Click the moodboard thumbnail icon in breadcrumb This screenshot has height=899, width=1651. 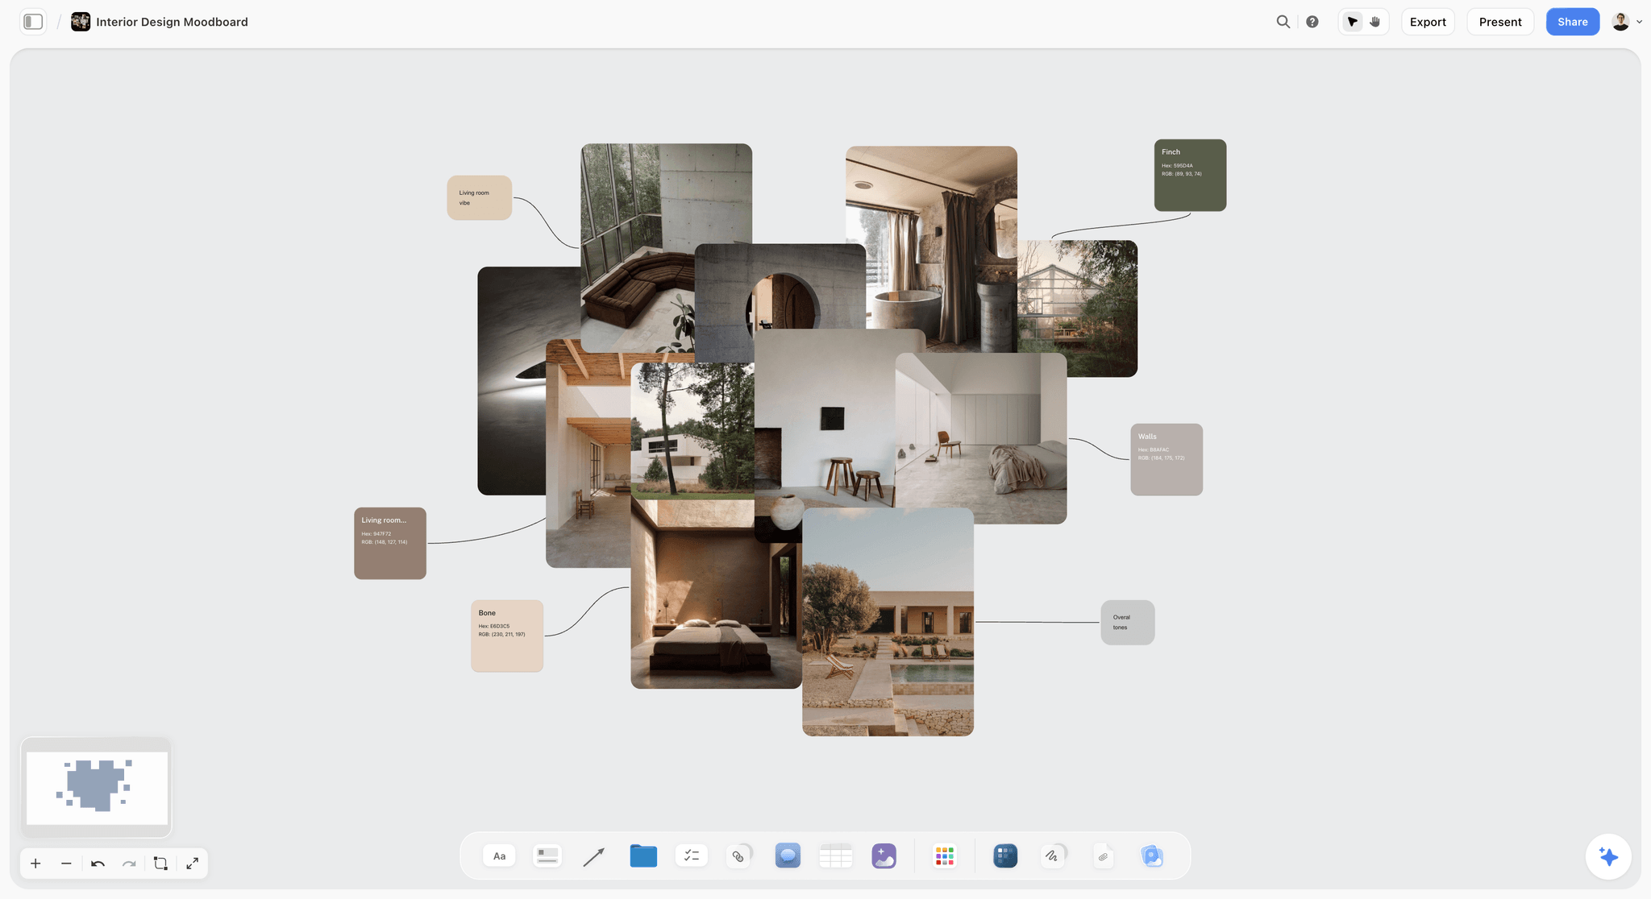(x=81, y=22)
